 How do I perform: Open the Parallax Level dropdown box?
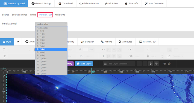pos(51,24)
